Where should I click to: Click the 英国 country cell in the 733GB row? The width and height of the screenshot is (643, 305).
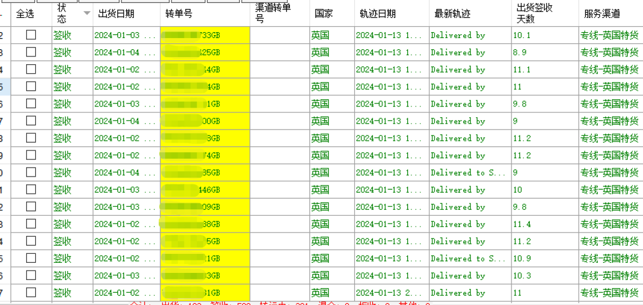[332, 35]
